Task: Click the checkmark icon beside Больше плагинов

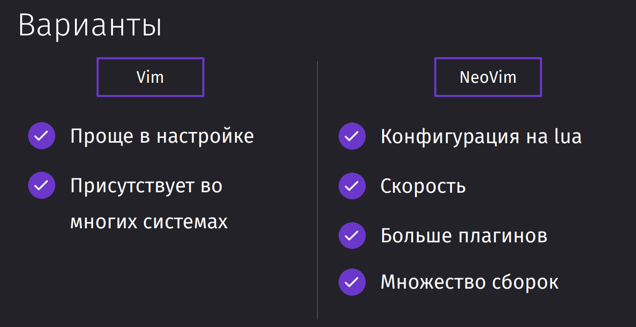Action: pyautogui.click(x=352, y=235)
